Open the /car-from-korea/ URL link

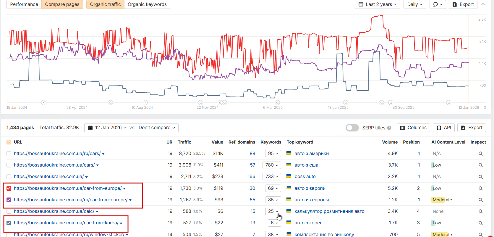tap(66, 223)
